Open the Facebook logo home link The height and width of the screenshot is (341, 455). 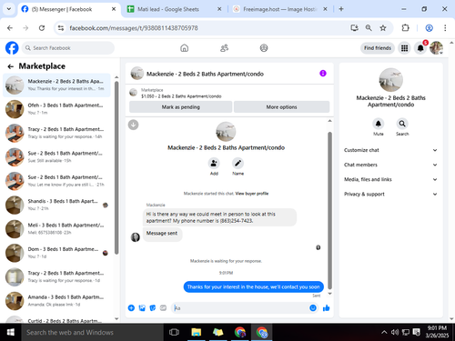pos(12,48)
